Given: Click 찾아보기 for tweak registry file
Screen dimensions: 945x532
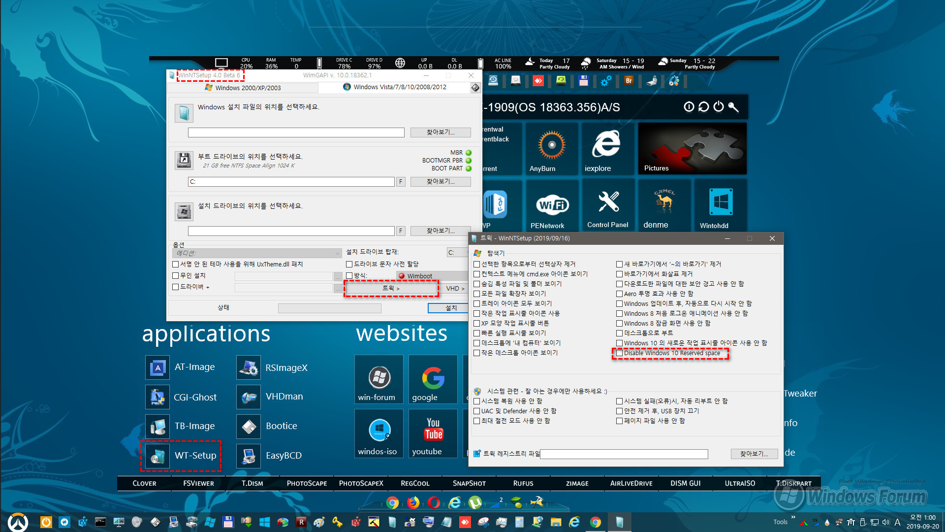Looking at the screenshot, I should pyautogui.click(x=754, y=454).
